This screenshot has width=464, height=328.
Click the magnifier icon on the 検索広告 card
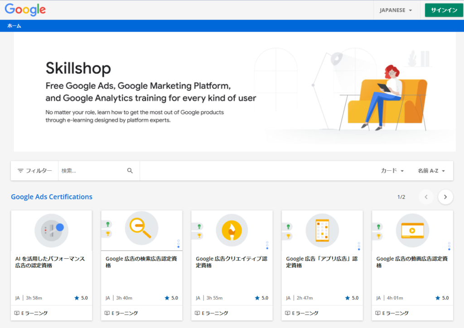point(141,228)
